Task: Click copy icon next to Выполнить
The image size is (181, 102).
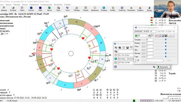Action: [x=154, y=67]
